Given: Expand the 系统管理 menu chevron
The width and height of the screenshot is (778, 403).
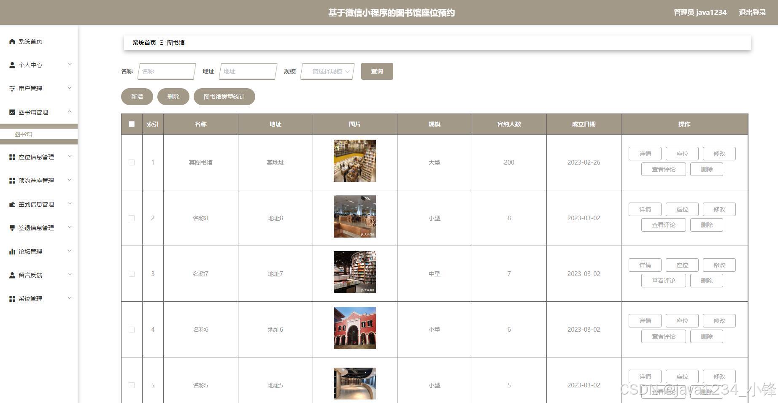Looking at the screenshot, I should point(70,298).
